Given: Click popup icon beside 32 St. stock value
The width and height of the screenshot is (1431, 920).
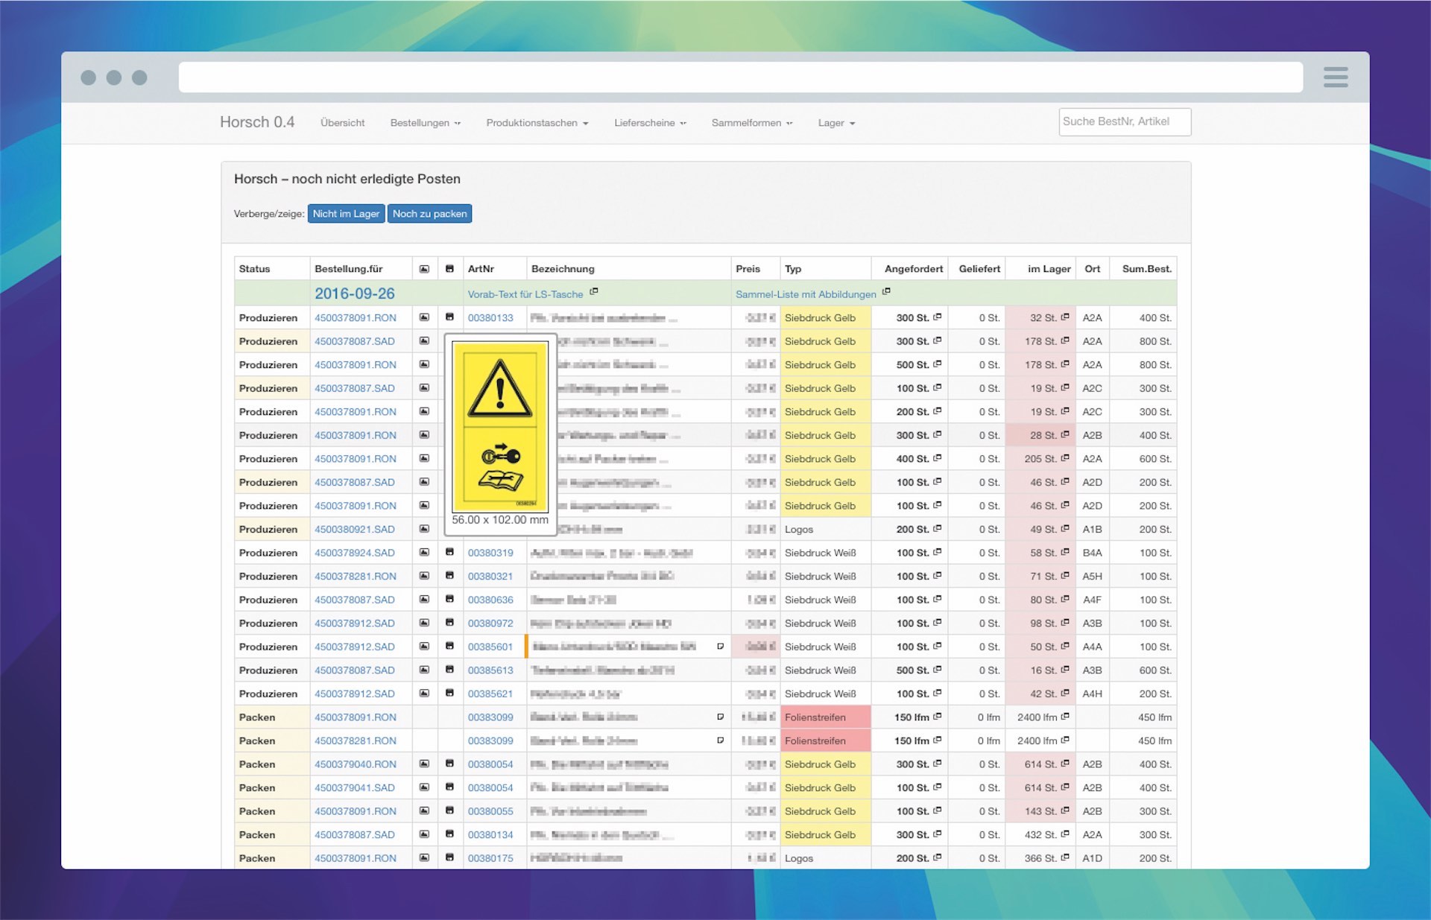Looking at the screenshot, I should click(1065, 317).
